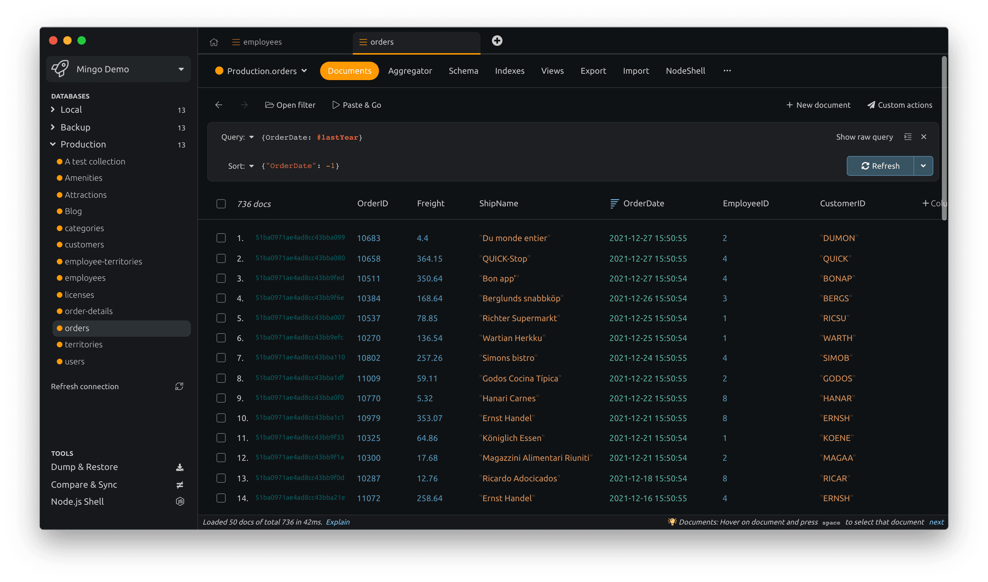Open the Query field dropdown
The width and height of the screenshot is (988, 582).
[252, 137]
